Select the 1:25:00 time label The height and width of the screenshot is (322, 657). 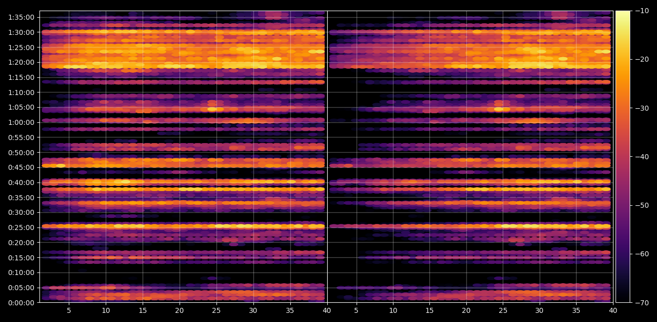pyautogui.click(x=21, y=48)
